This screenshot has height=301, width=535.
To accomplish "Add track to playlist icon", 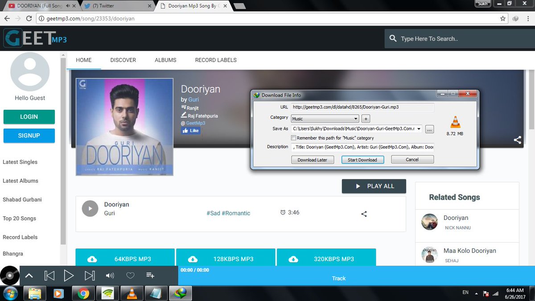I will 150,276.
